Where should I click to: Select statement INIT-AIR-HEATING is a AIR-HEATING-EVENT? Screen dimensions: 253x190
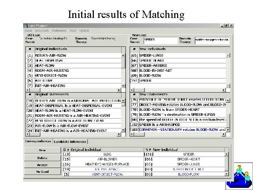pyautogui.click(x=73, y=131)
